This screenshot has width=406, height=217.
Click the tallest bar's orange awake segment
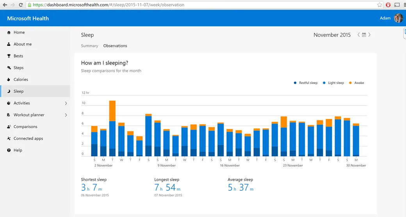tap(112, 111)
